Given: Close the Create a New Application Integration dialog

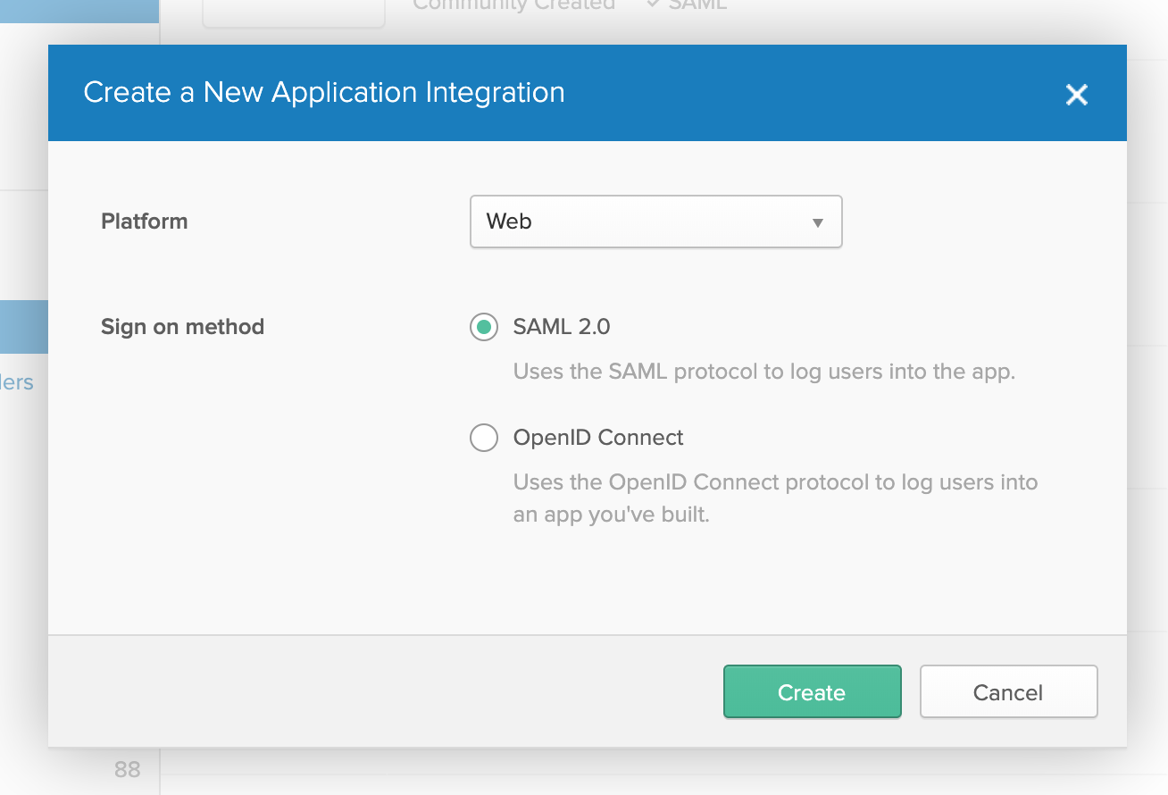Looking at the screenshot, I should pyautogui.click(x=1076, y=95).
